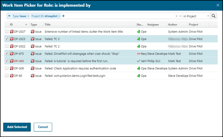Click the Verified checkmark icon for DP-449
The height and width of the screenshot is (137, 223).
pyautogui.click(x=139, y=61)
